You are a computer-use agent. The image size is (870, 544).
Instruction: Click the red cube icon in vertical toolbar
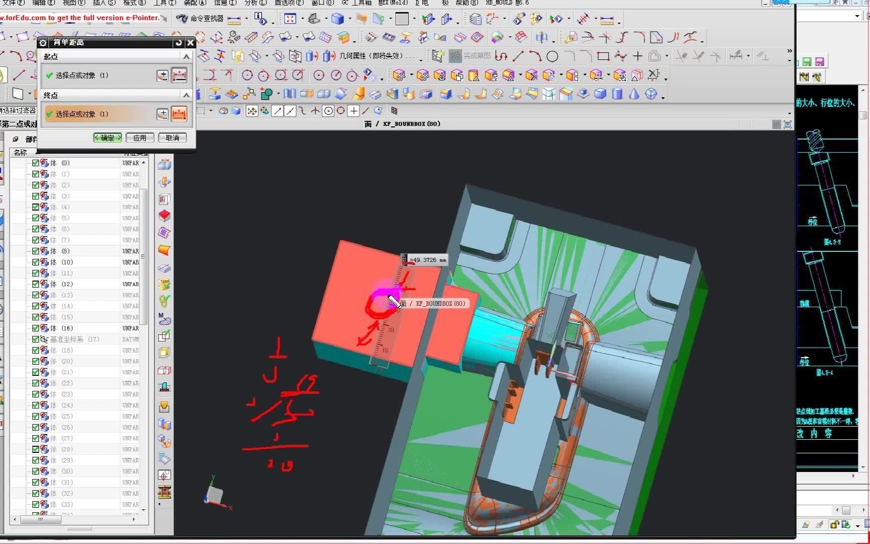coord(164,216)
